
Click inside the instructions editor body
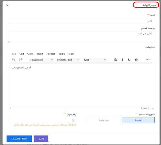pyautogui.click(x=81, y=85)
